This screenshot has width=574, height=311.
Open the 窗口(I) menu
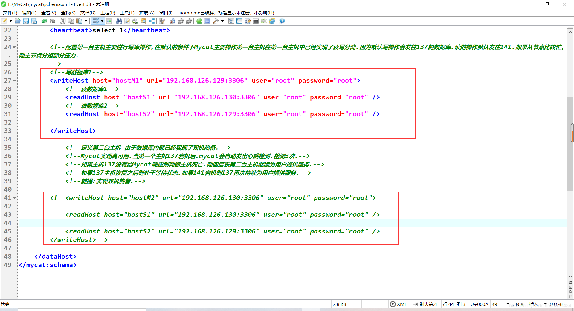pos(166,13)
